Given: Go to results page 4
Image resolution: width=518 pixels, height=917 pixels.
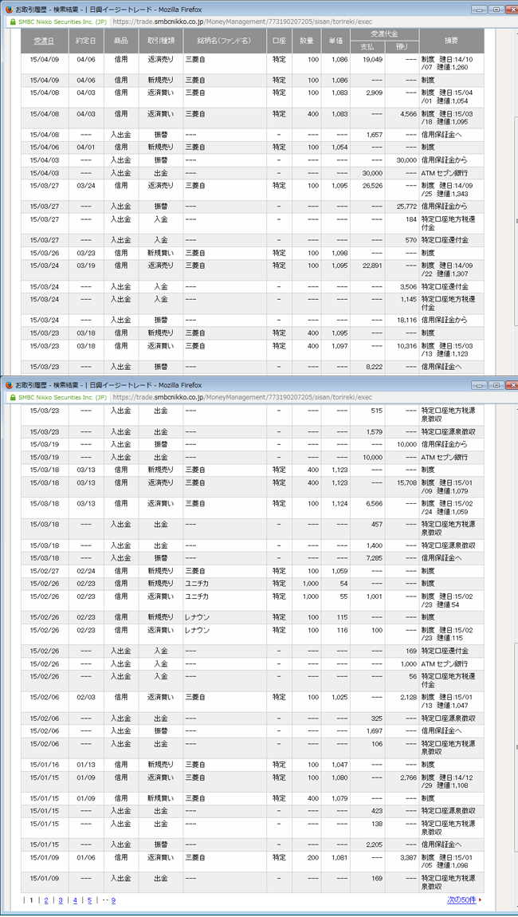Looking at the screenshot, I should [75, 900].
